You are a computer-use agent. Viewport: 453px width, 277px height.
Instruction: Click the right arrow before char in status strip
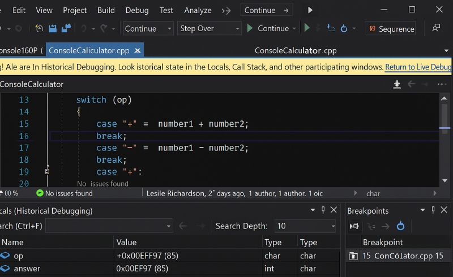pyautogui.click(x=356, y=193)
